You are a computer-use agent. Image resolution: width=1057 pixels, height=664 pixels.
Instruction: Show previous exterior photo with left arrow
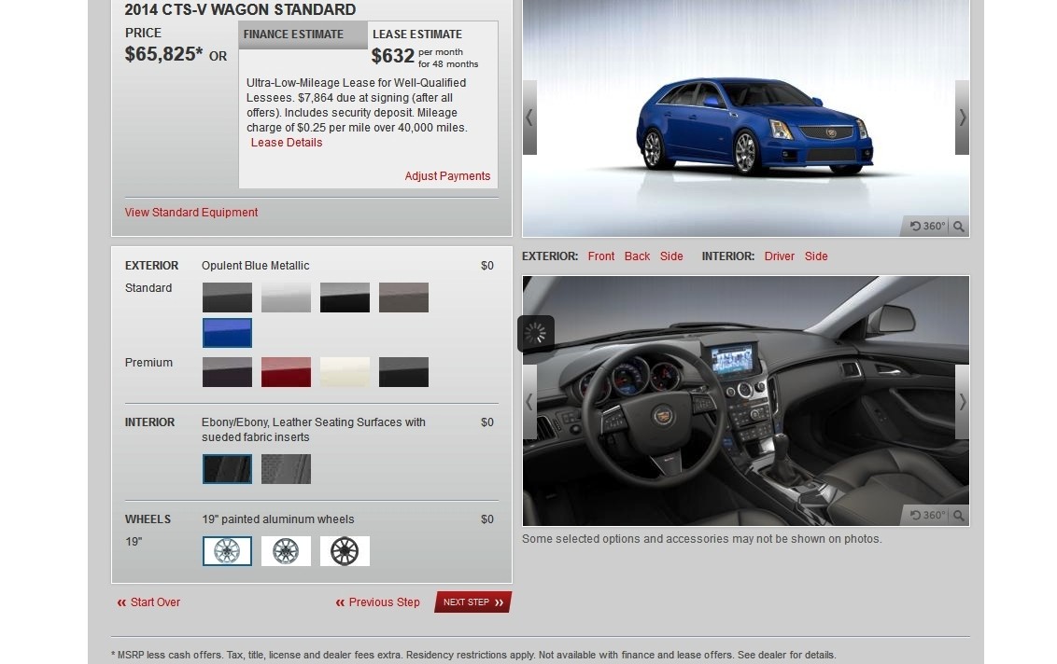point(529,118)
